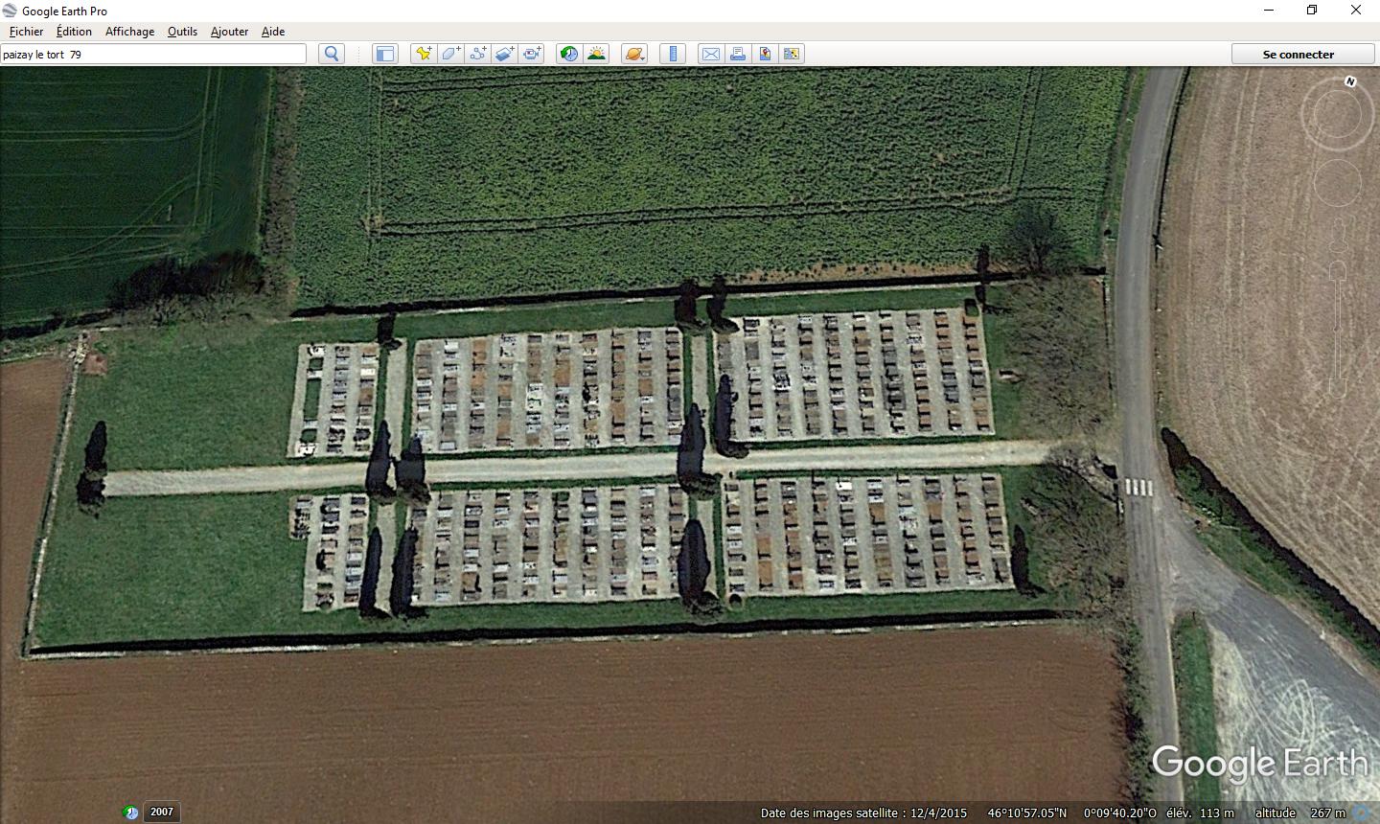Focus the search field containing 'paizay le tort 79'
Image resolution: width=1380 pixels, height=824 pixels.
pyautogui.click(x=153, y=54)
